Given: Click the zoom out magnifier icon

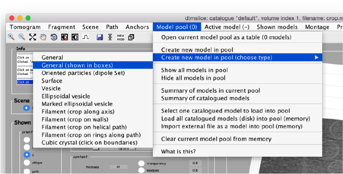Looking at the screenshot, I should coord(21,37).
